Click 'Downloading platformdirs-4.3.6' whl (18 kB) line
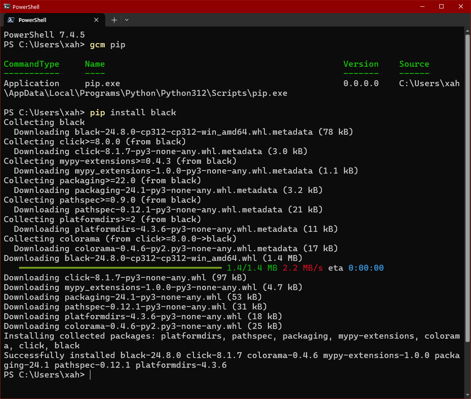471x399 pixels. click(143, 316)
